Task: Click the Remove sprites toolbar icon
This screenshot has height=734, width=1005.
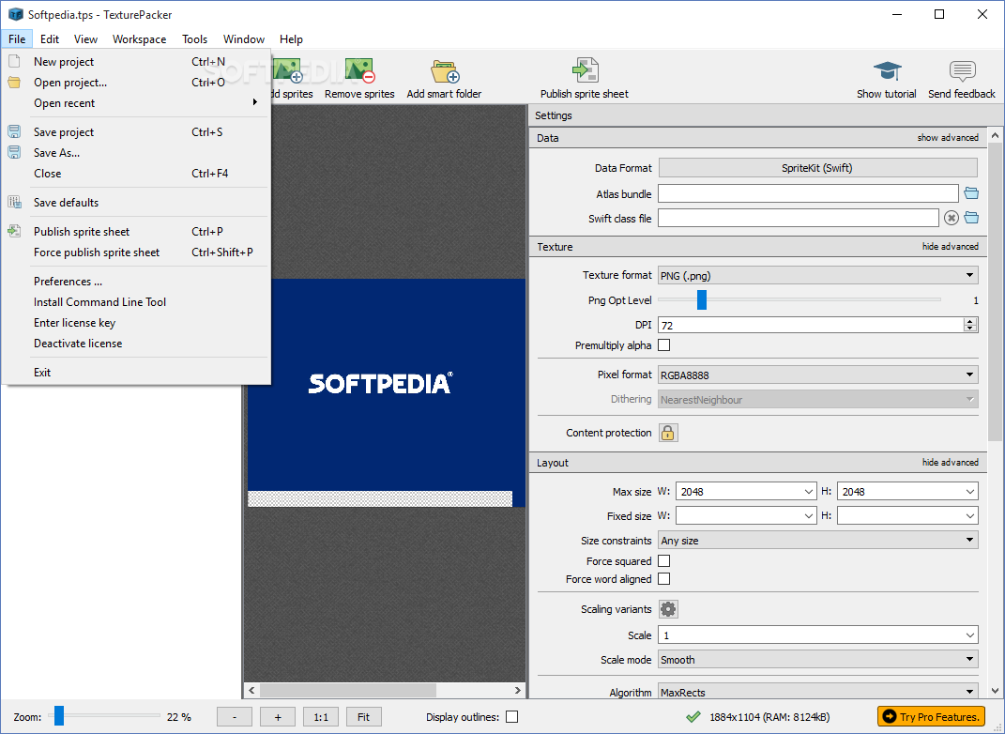Action: point(358,70)
